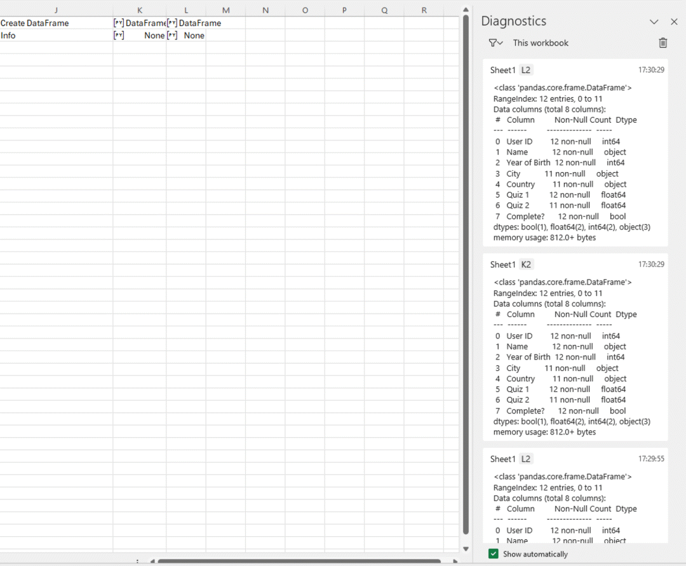
Task: Select column R header
Action: 424,10
